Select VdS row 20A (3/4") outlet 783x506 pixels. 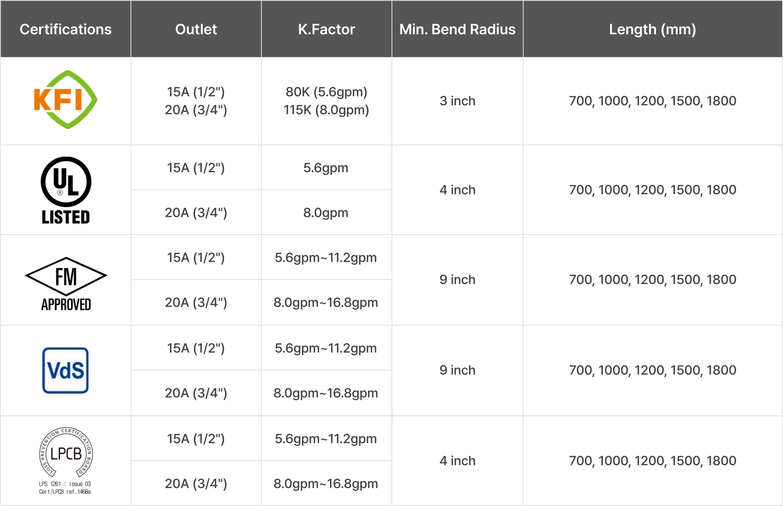(196, 393)
